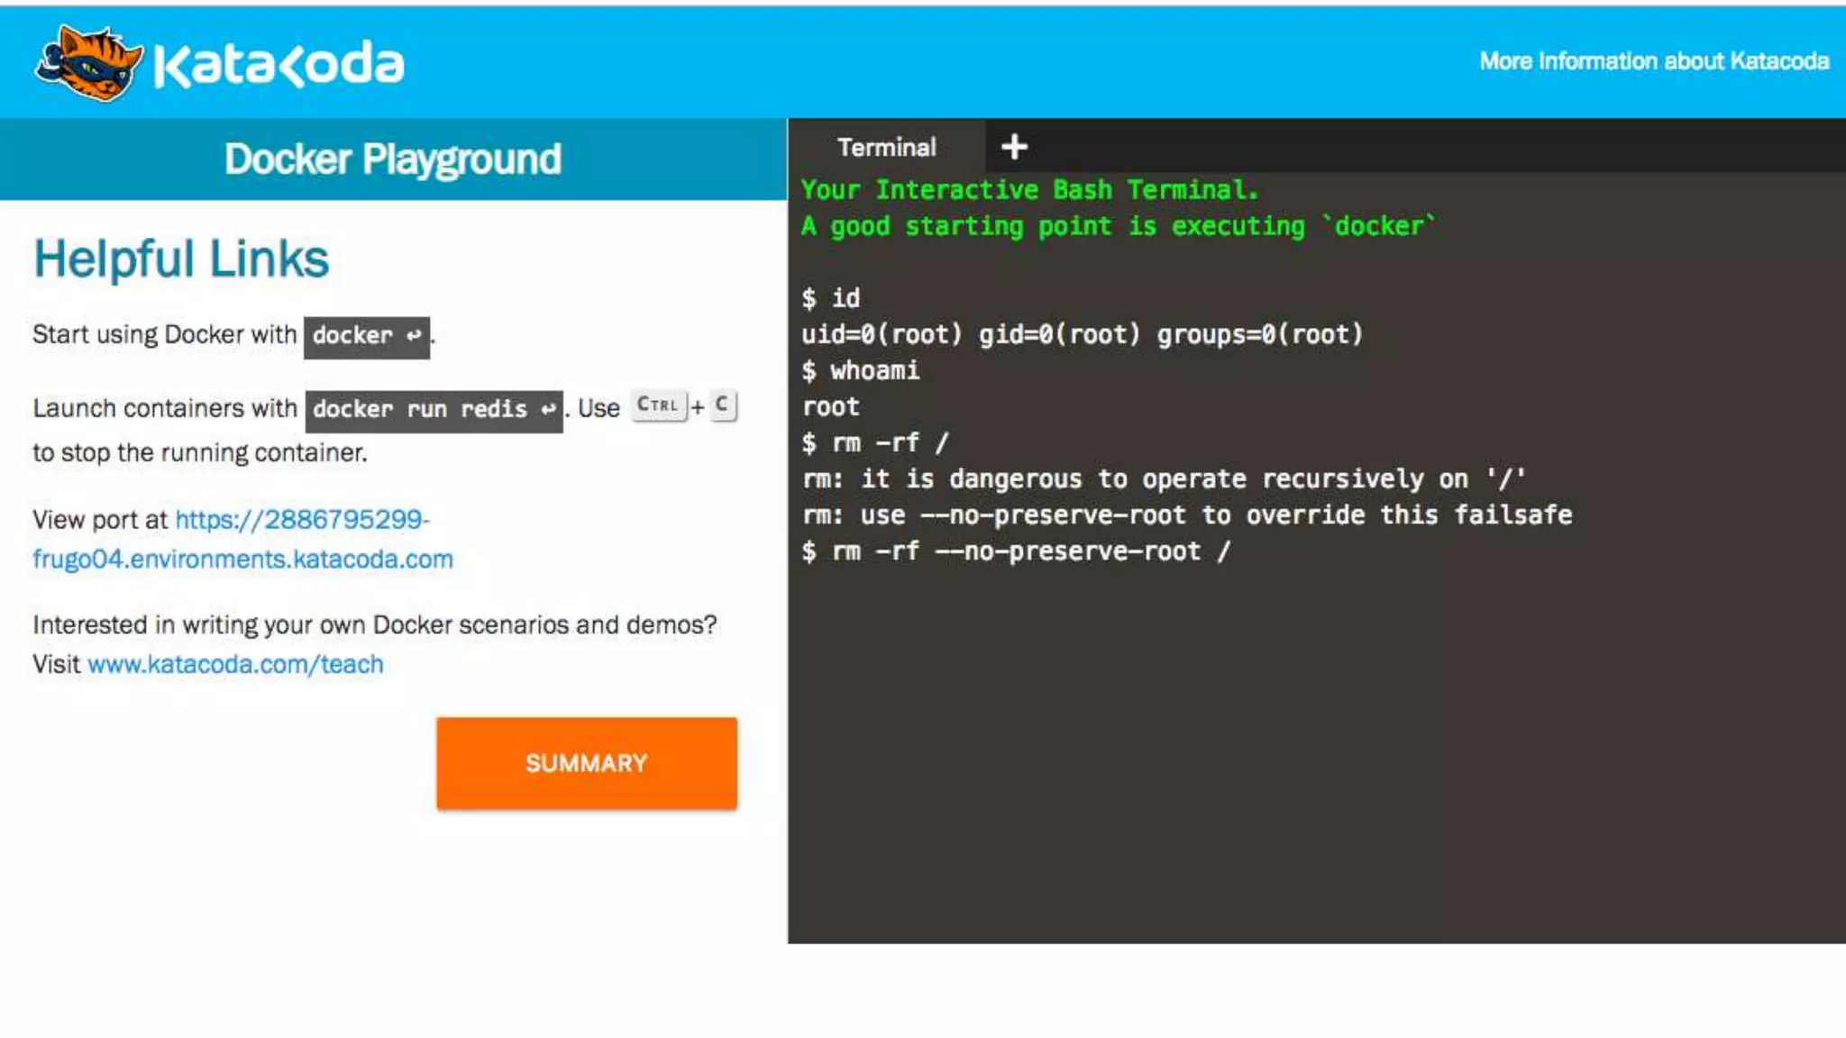
Task: Click the Katacoda cat mascot logo
Action: point(88,63)
